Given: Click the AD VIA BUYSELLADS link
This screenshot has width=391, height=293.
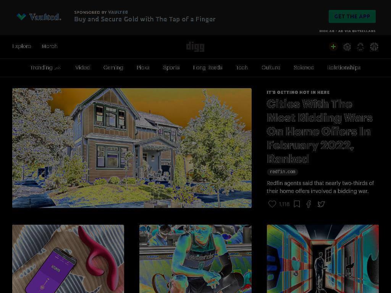Looking at the screenshot, I should [357, 31].
